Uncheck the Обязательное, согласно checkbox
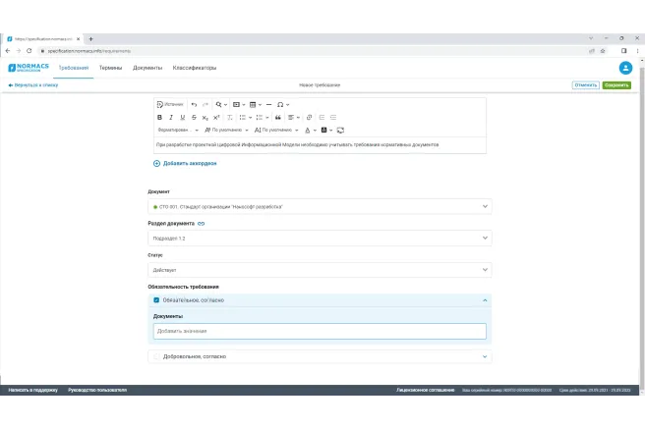 pyautogui.click(x=156, y=300)
